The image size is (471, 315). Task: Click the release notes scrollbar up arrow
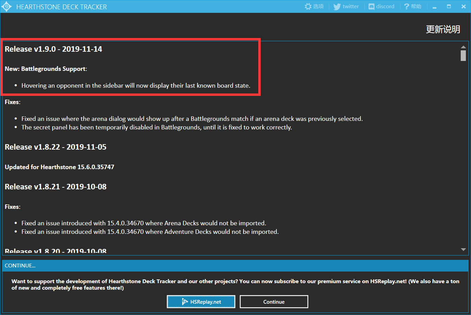click(x=463, y=47)
